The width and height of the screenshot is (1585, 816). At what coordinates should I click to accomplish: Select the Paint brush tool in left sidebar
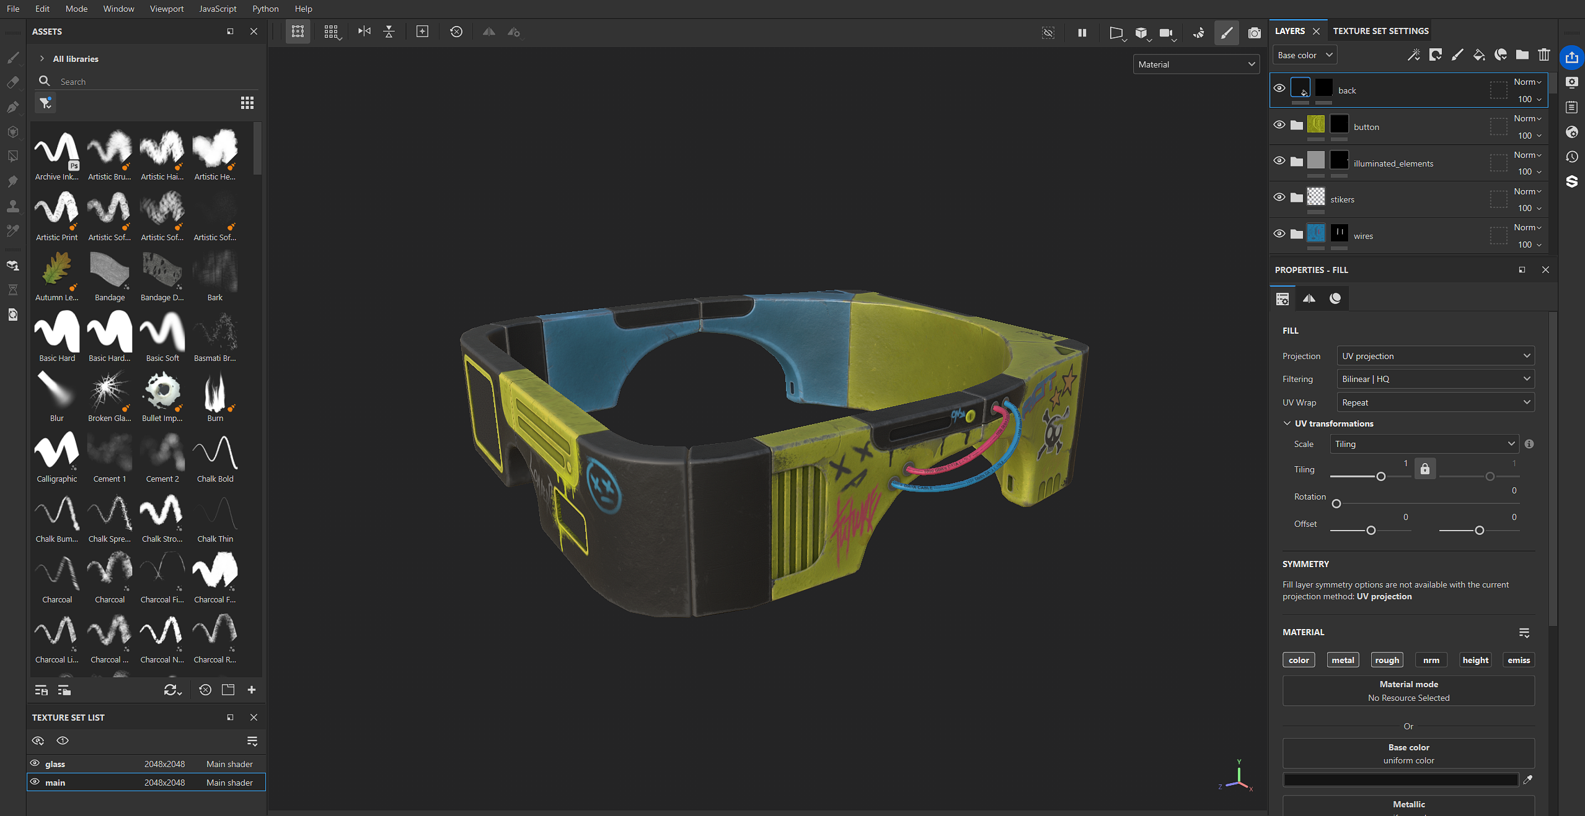coord(12,58)
